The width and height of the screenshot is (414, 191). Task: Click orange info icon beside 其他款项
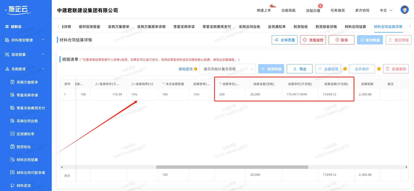[x=196, y=69]
